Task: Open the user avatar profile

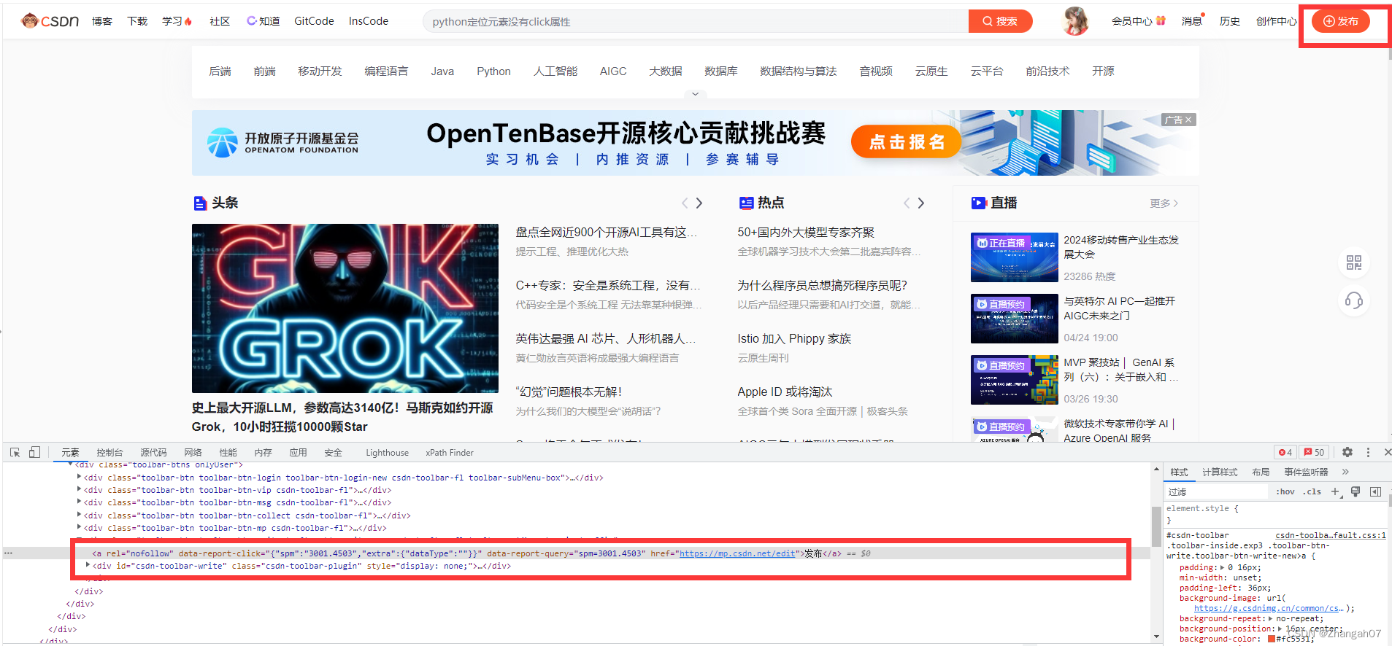Action: coord(1076,21)
